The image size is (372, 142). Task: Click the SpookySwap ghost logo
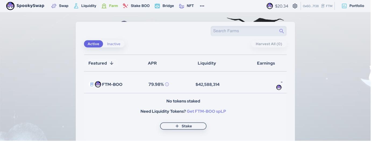(10, 6)
